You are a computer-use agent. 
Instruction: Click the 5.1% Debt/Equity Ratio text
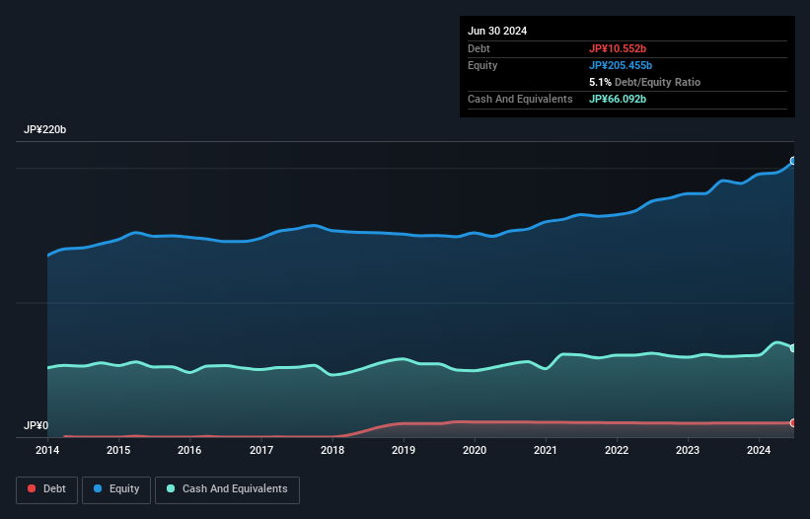[644, 82]
